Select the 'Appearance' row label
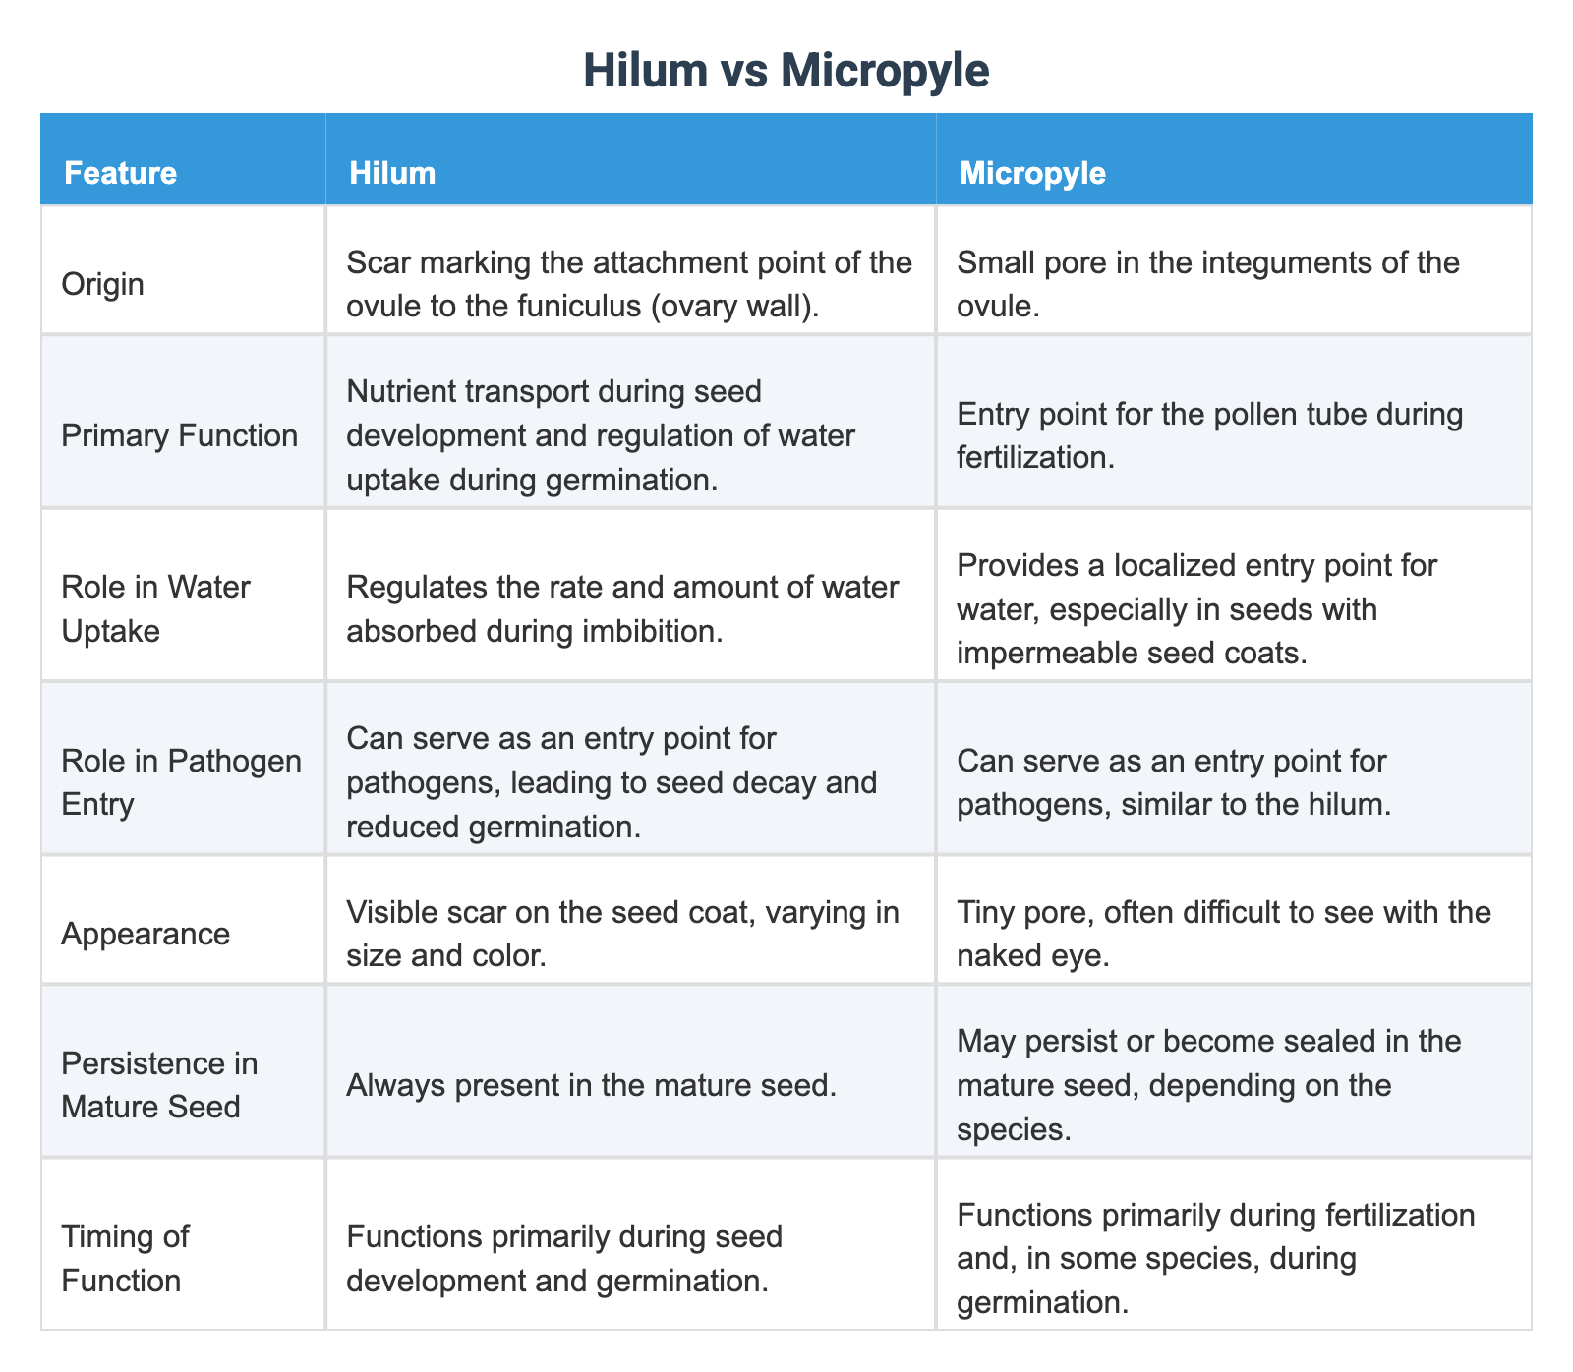 coord(146,933)
